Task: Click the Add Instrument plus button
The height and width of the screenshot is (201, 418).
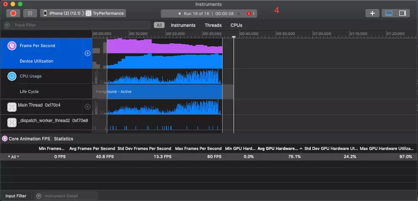Action: click(372, 13)
